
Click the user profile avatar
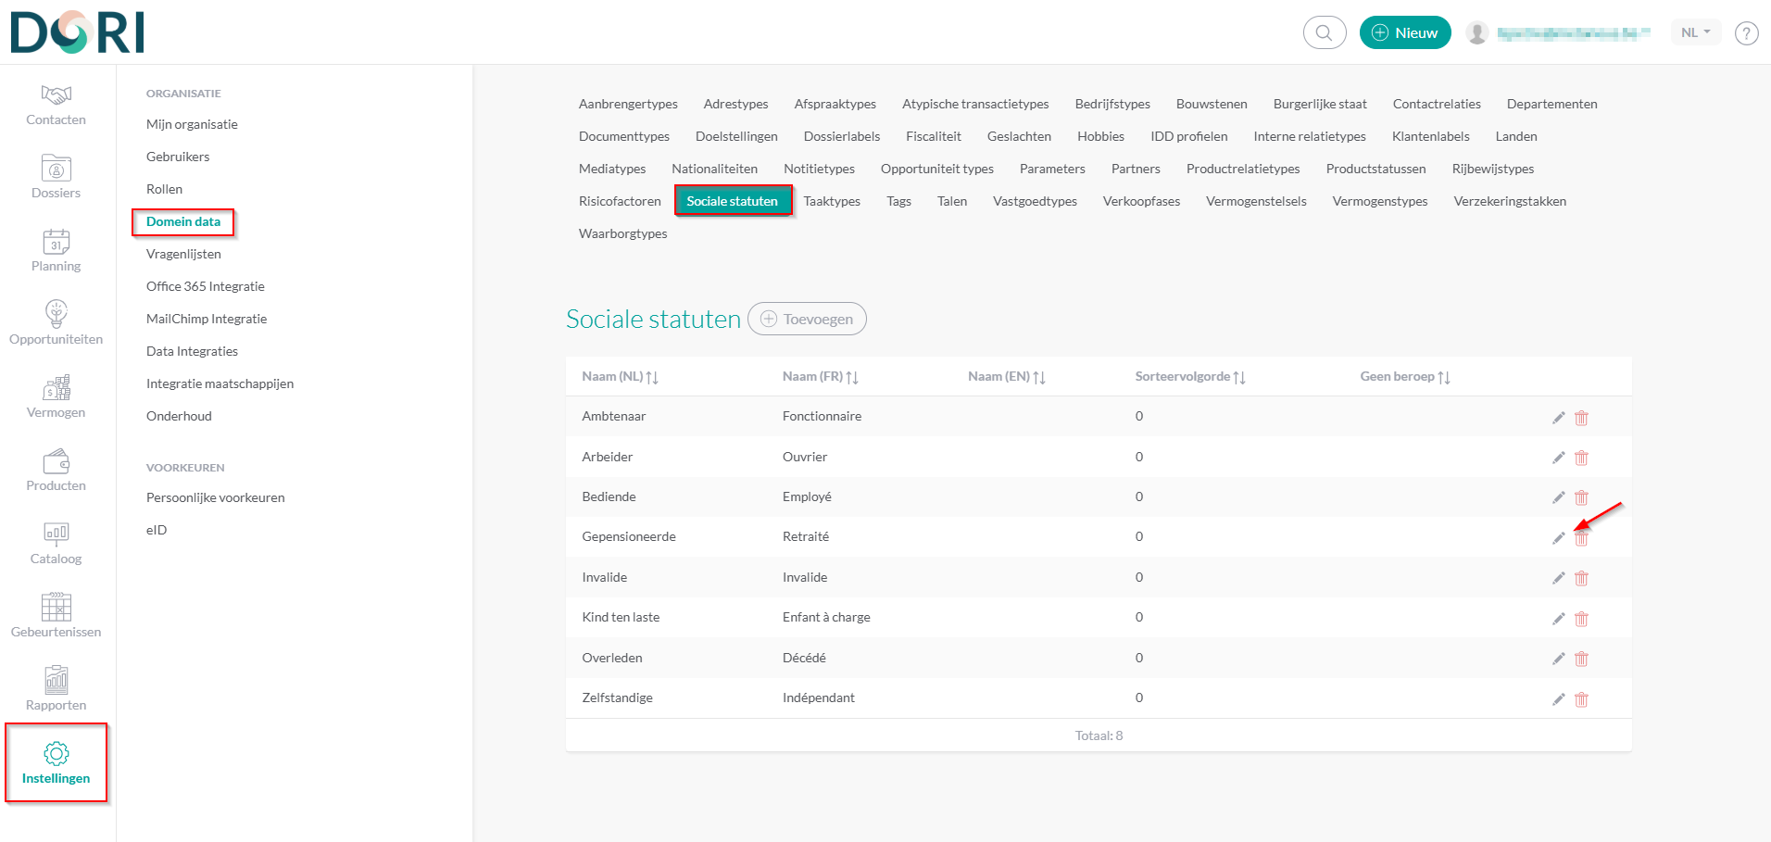[1477, 33]
